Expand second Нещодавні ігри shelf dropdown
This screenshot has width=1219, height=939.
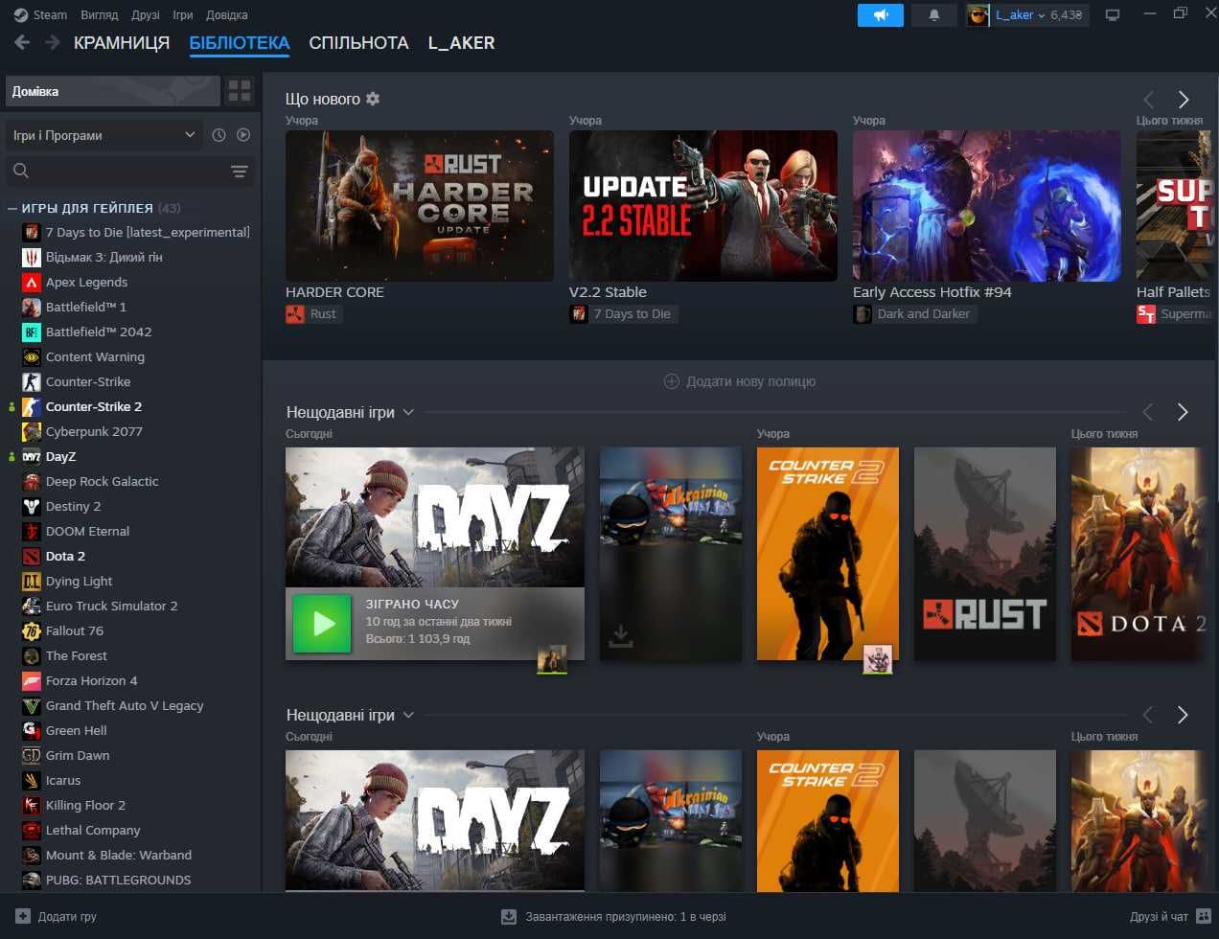(x=408, y=715)
